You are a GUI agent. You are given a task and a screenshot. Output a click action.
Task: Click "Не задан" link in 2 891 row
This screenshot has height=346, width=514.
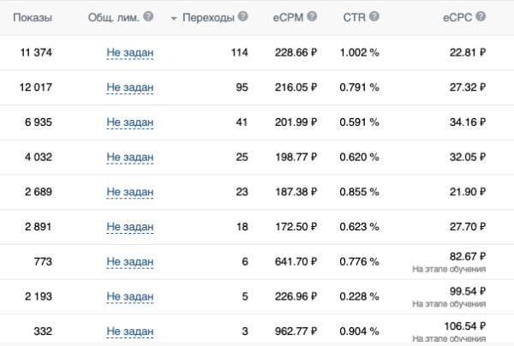(x=129, y=226)
